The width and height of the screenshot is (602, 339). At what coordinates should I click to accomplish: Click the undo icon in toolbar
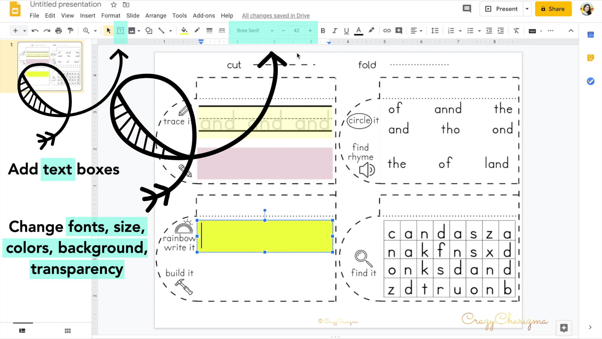pos(35,30)
